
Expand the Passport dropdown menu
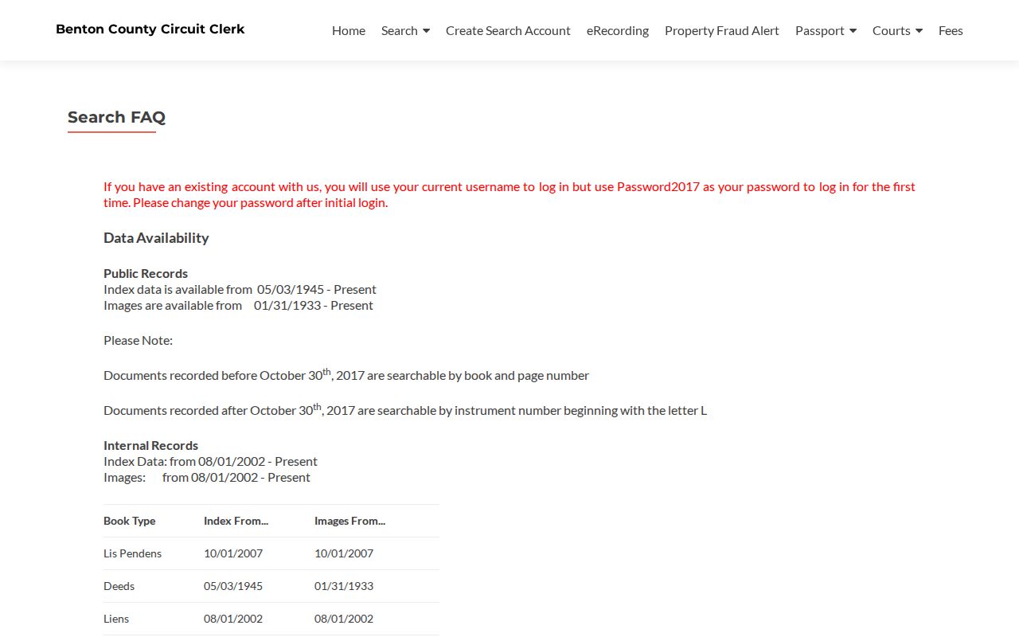pos(826,30)
